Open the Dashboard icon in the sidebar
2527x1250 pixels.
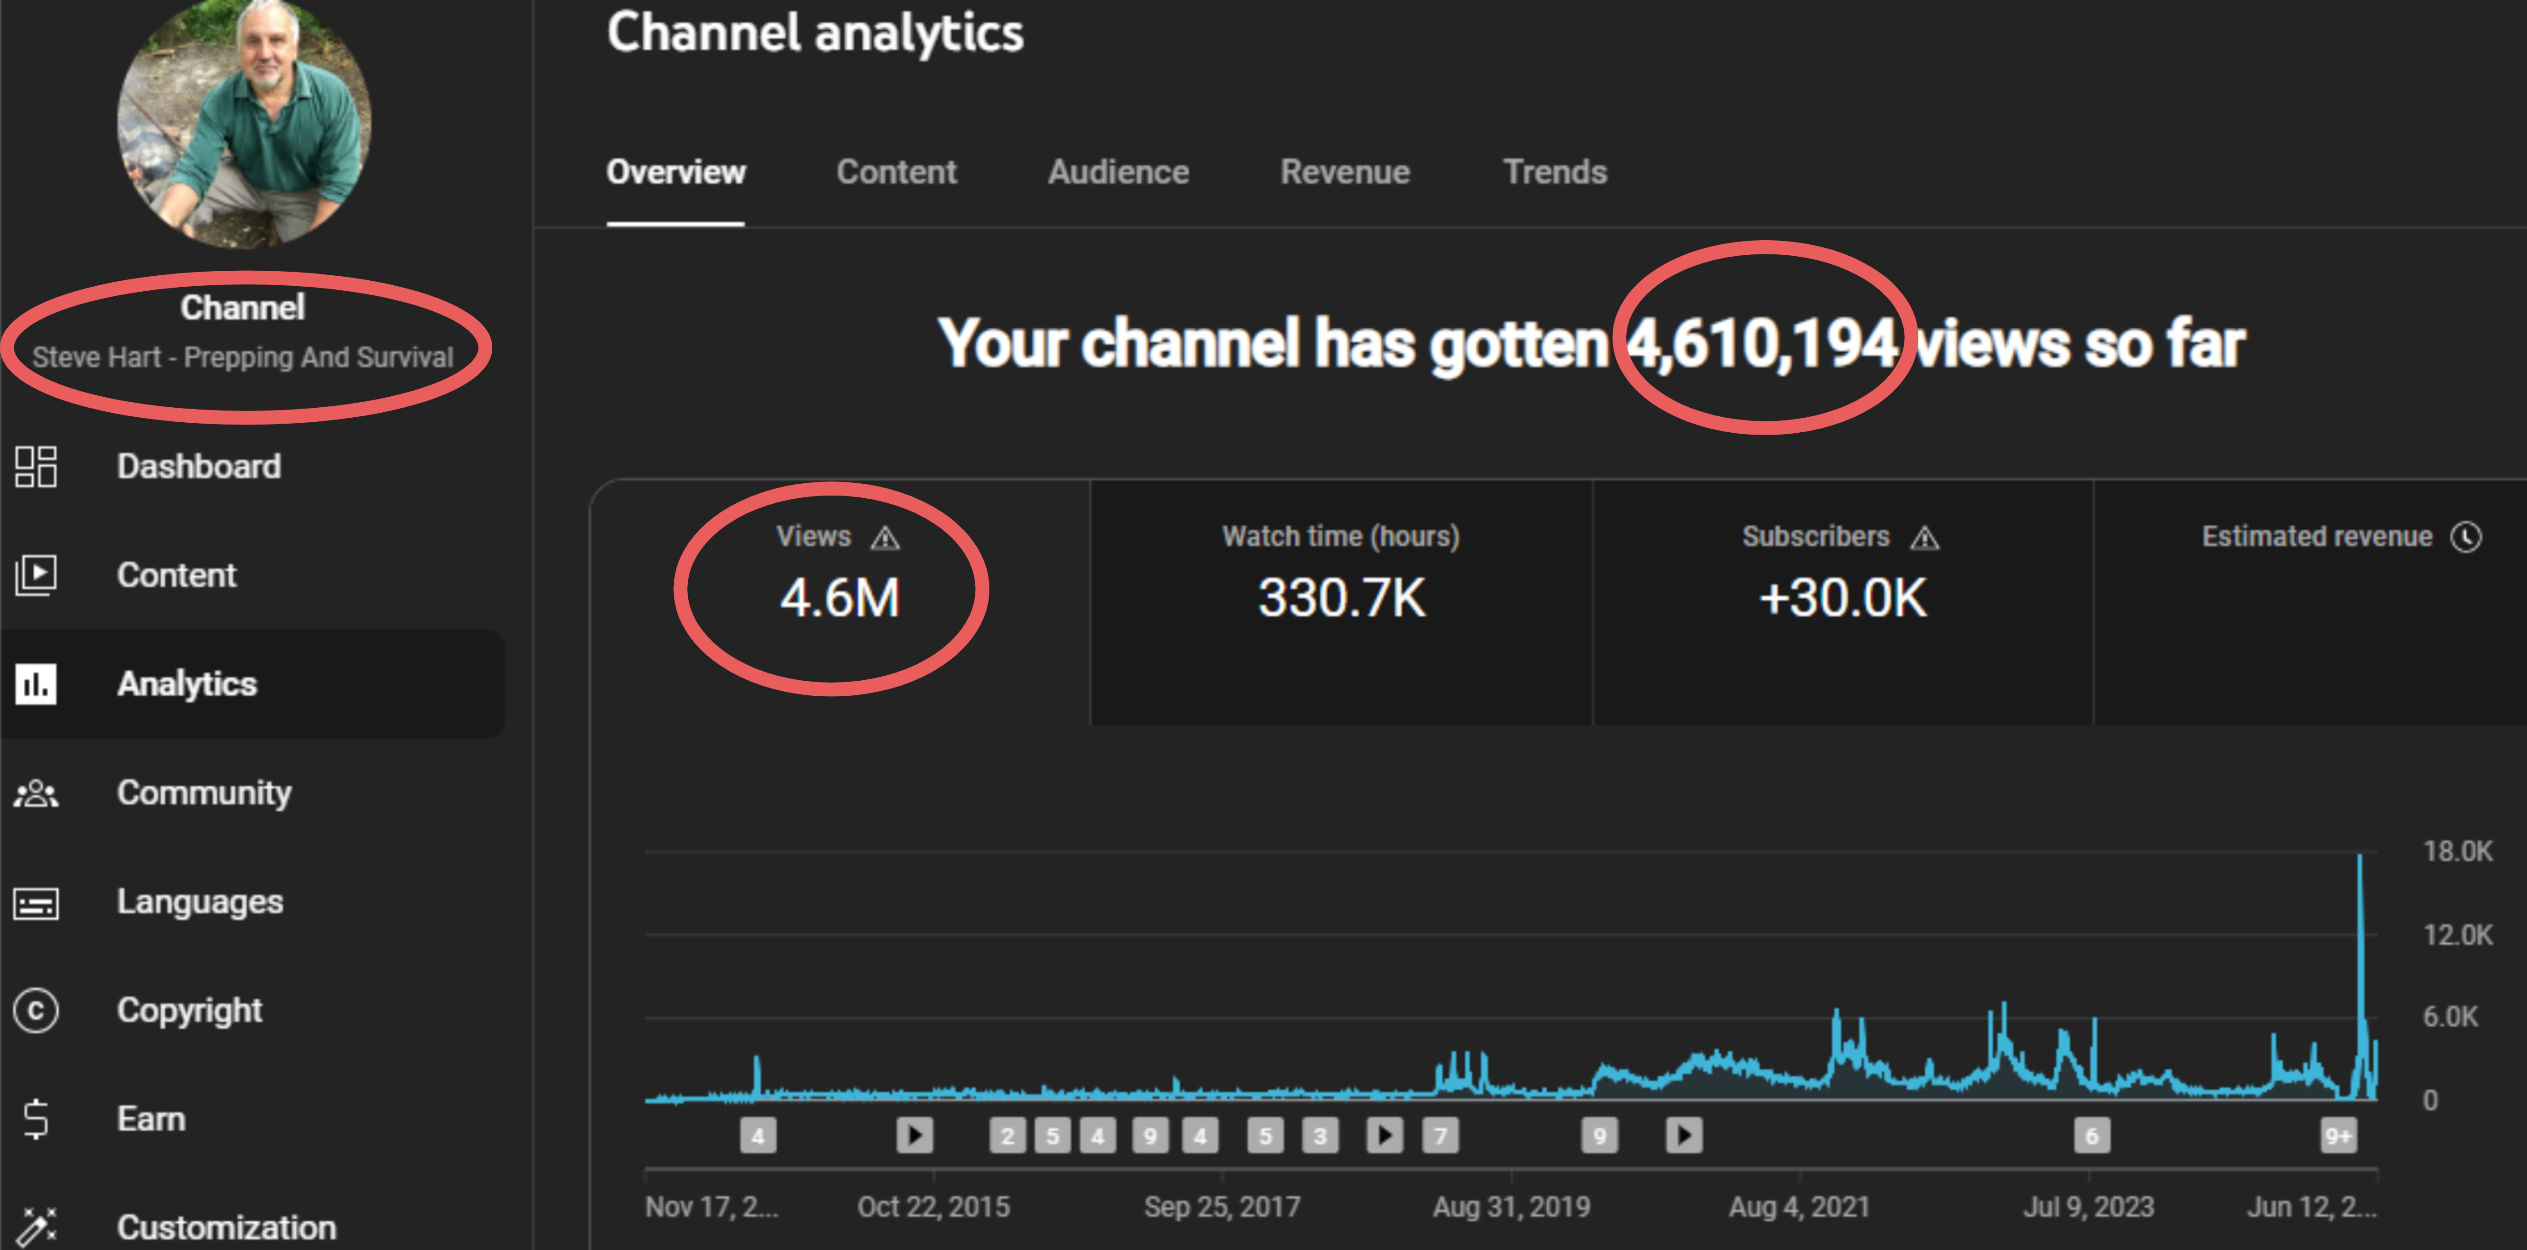pyautogui.click(x=36, y=466)
